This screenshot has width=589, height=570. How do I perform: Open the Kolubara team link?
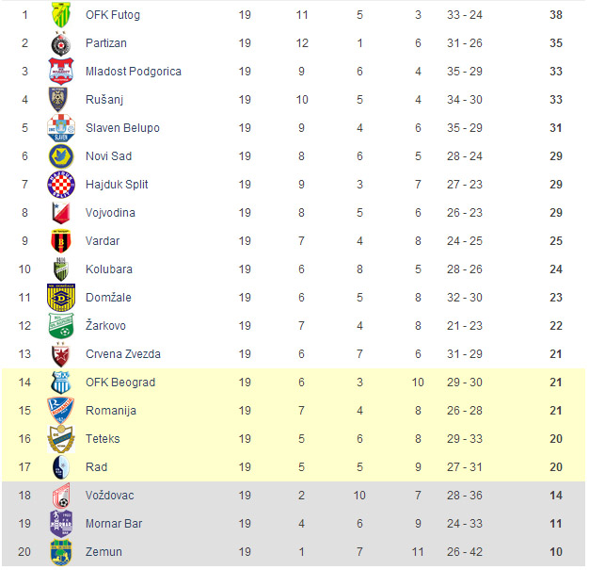pos(109,269)
